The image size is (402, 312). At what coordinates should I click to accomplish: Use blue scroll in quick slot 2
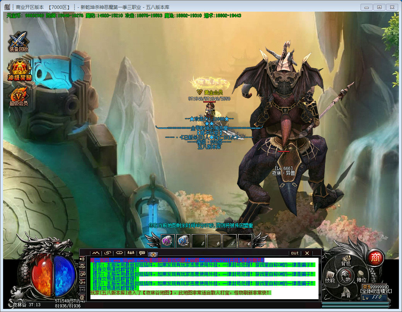(x=183, y=241)
